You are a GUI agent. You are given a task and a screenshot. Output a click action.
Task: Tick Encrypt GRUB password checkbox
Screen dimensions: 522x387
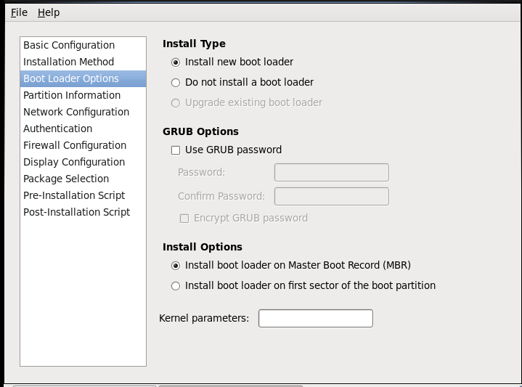tap(184, 219)
